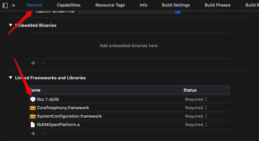Select the SystemConfiguration.framework row
The image size is (259, 141).
[129, 116]
